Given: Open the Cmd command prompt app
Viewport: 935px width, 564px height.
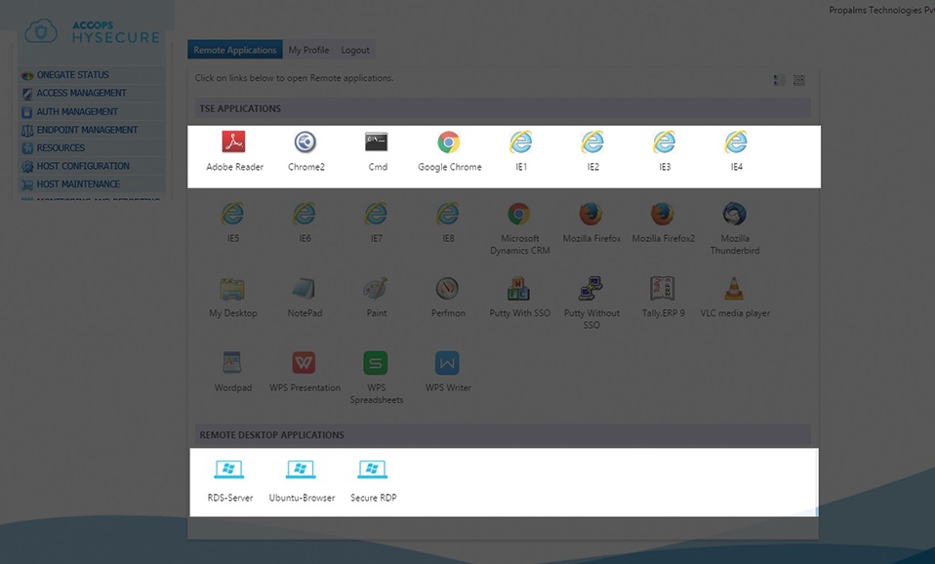Looking at the screenshot, I should [377, 142].
